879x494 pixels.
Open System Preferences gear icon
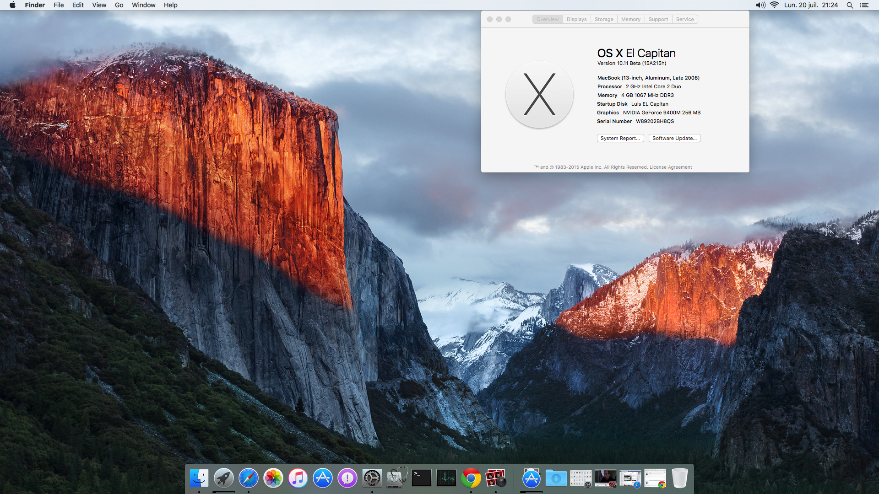pyautogui.click(x=372, y=478)
